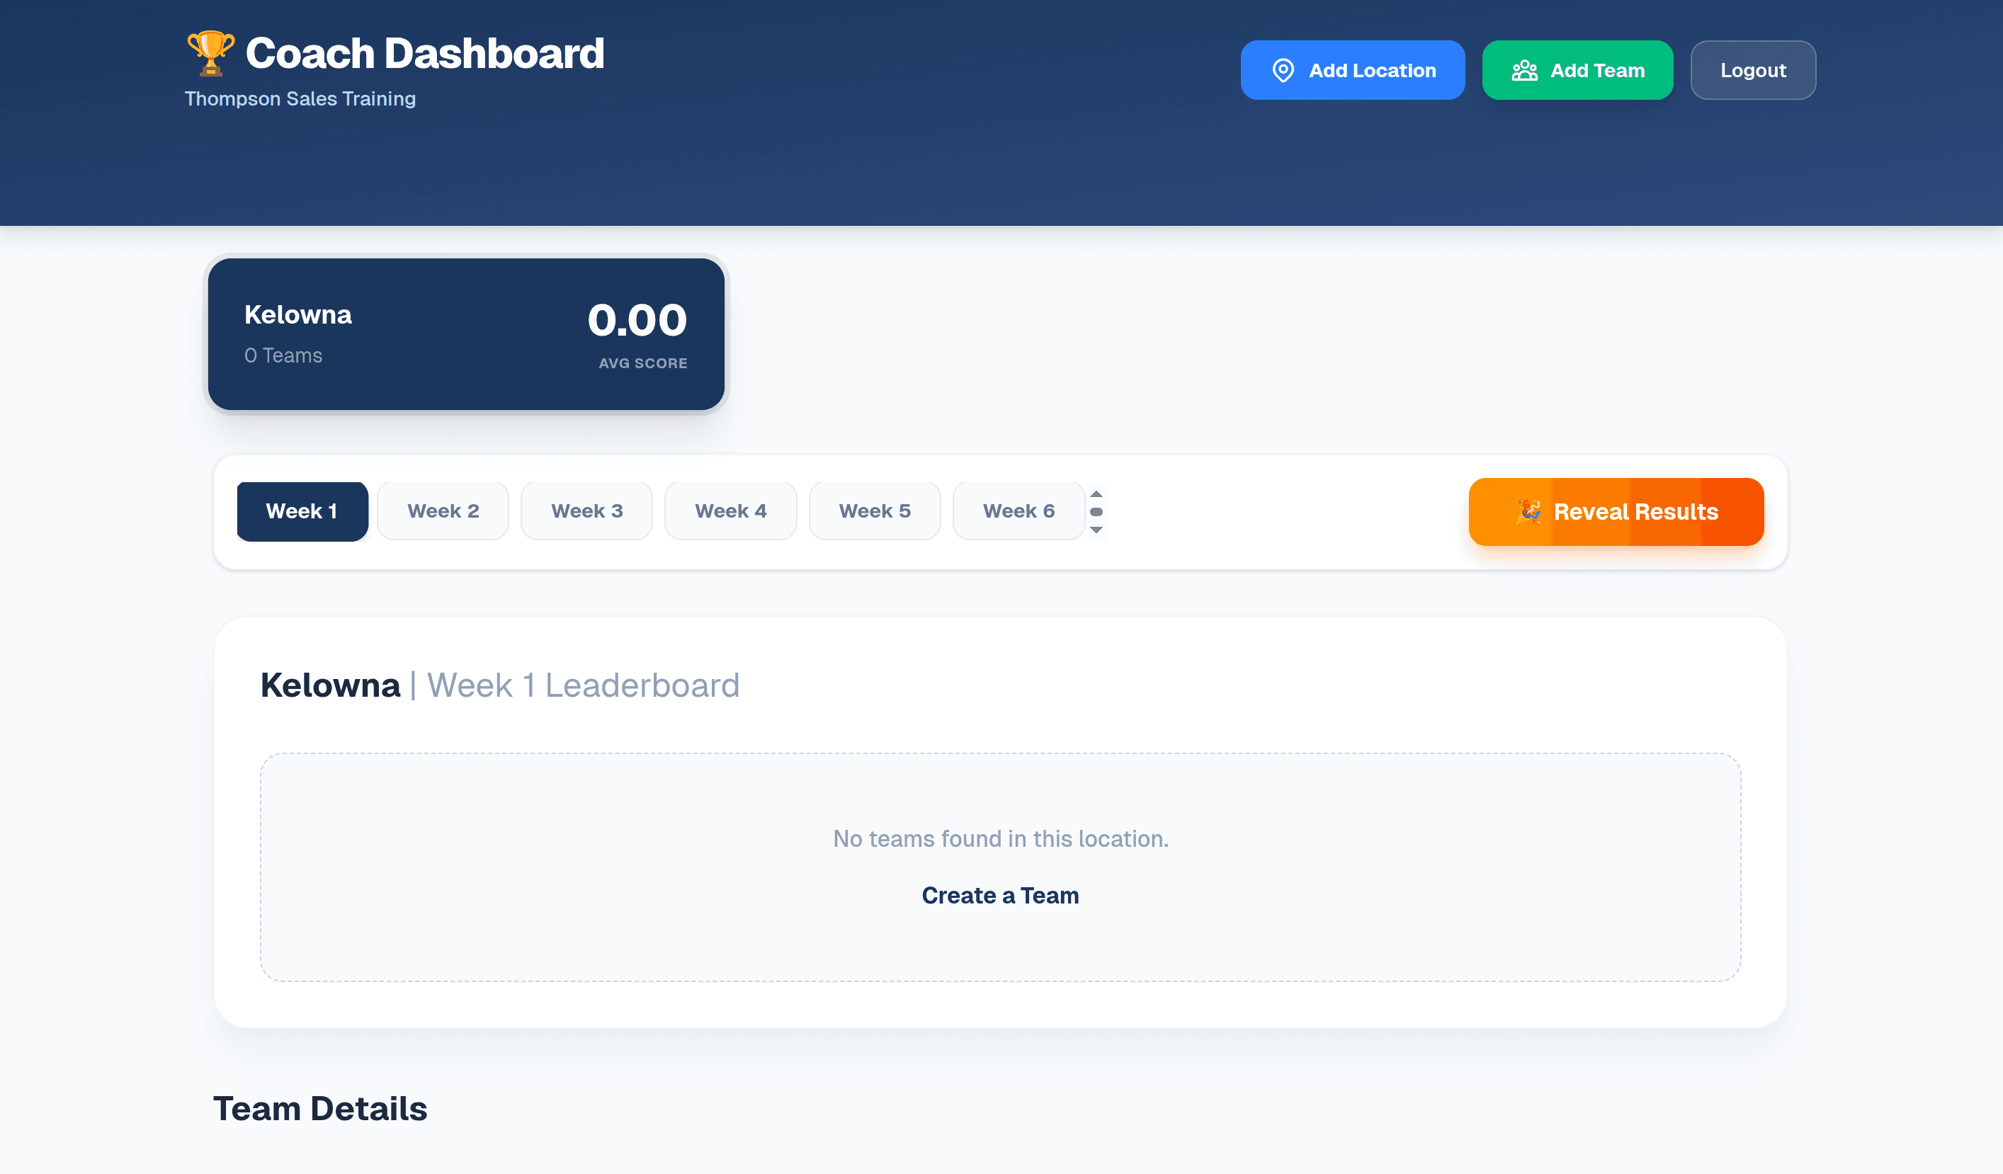Follow the Create a Team link
This screenshot has width=2003, height=1174.
pyautogui.click(x=1000, y=895)
